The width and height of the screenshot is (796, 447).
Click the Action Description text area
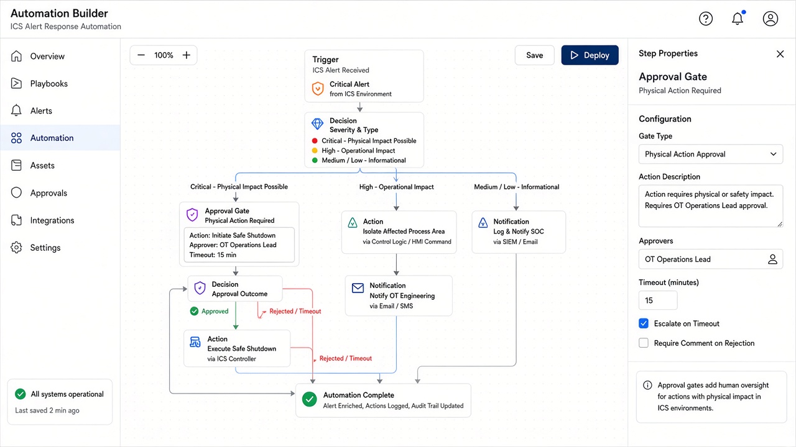(x=711, y=206)
